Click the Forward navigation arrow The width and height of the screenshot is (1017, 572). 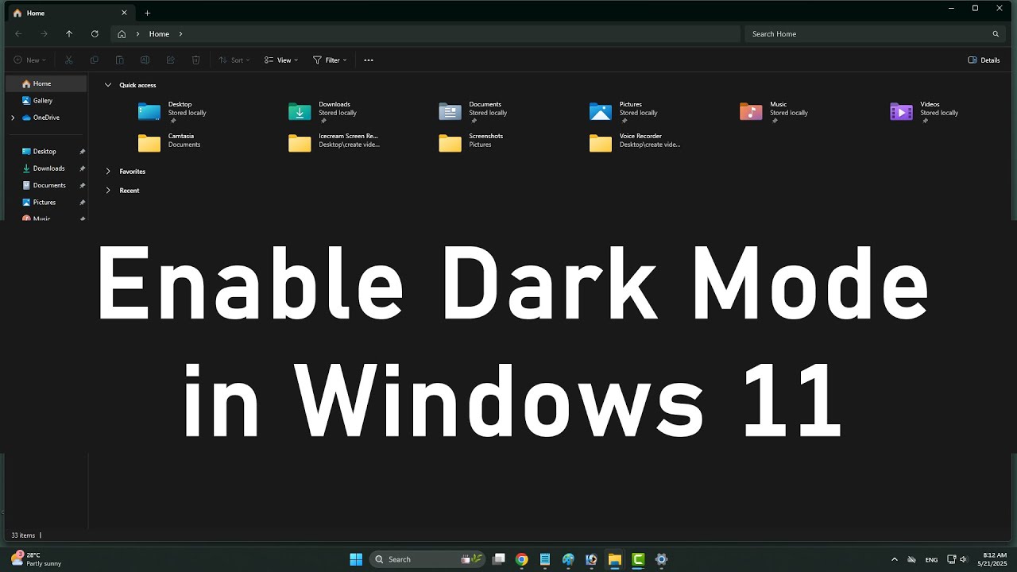pos(44,34)
